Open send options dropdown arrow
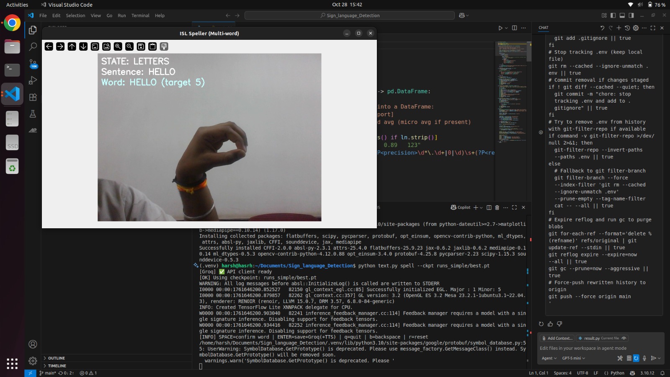Viewport: 670px width, 377px height. (x=659, y=358)
